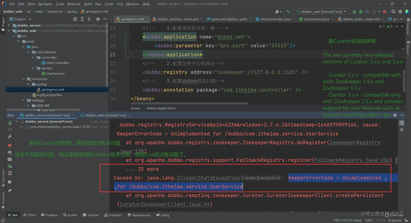
Task: Switch to the UserController.java tab
Action: (275, 19)
